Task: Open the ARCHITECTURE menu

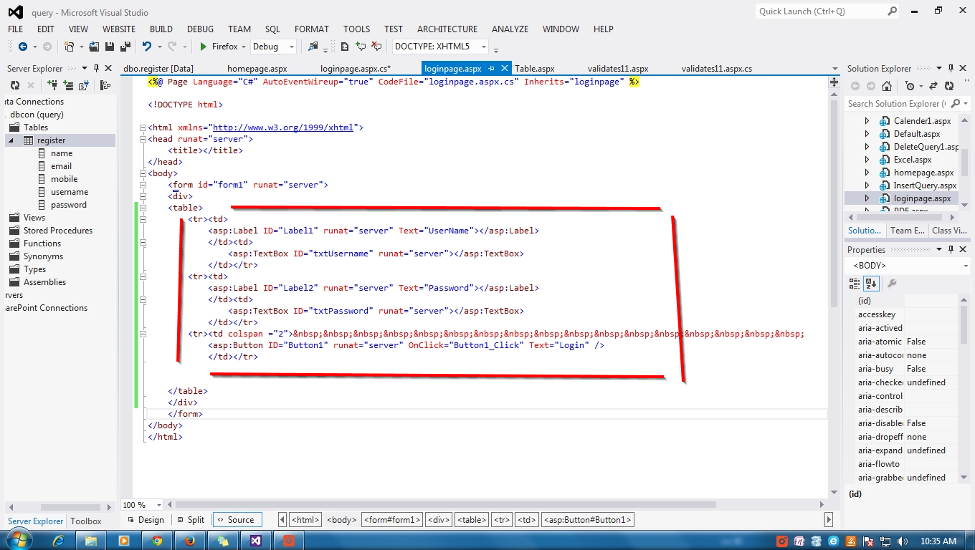Action: [x=447, y=29]
